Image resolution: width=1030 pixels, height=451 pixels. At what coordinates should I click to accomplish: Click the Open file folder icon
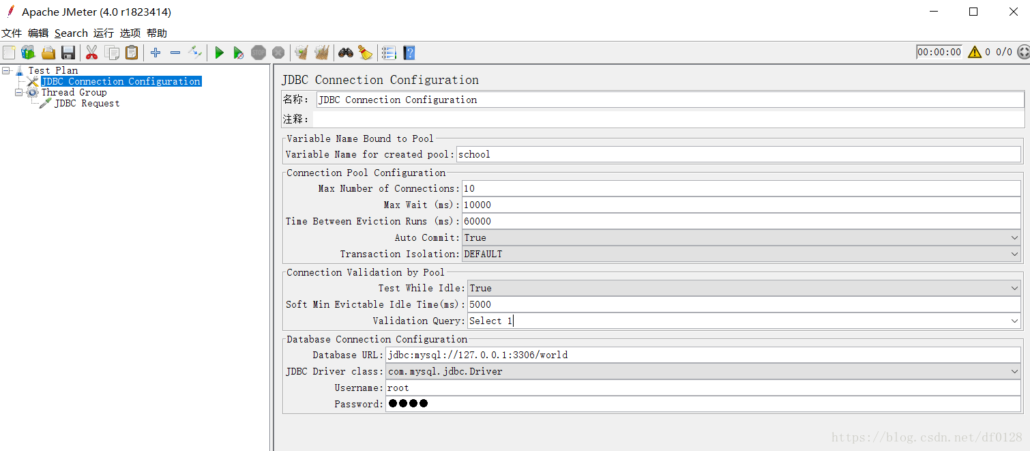point(48,53)
